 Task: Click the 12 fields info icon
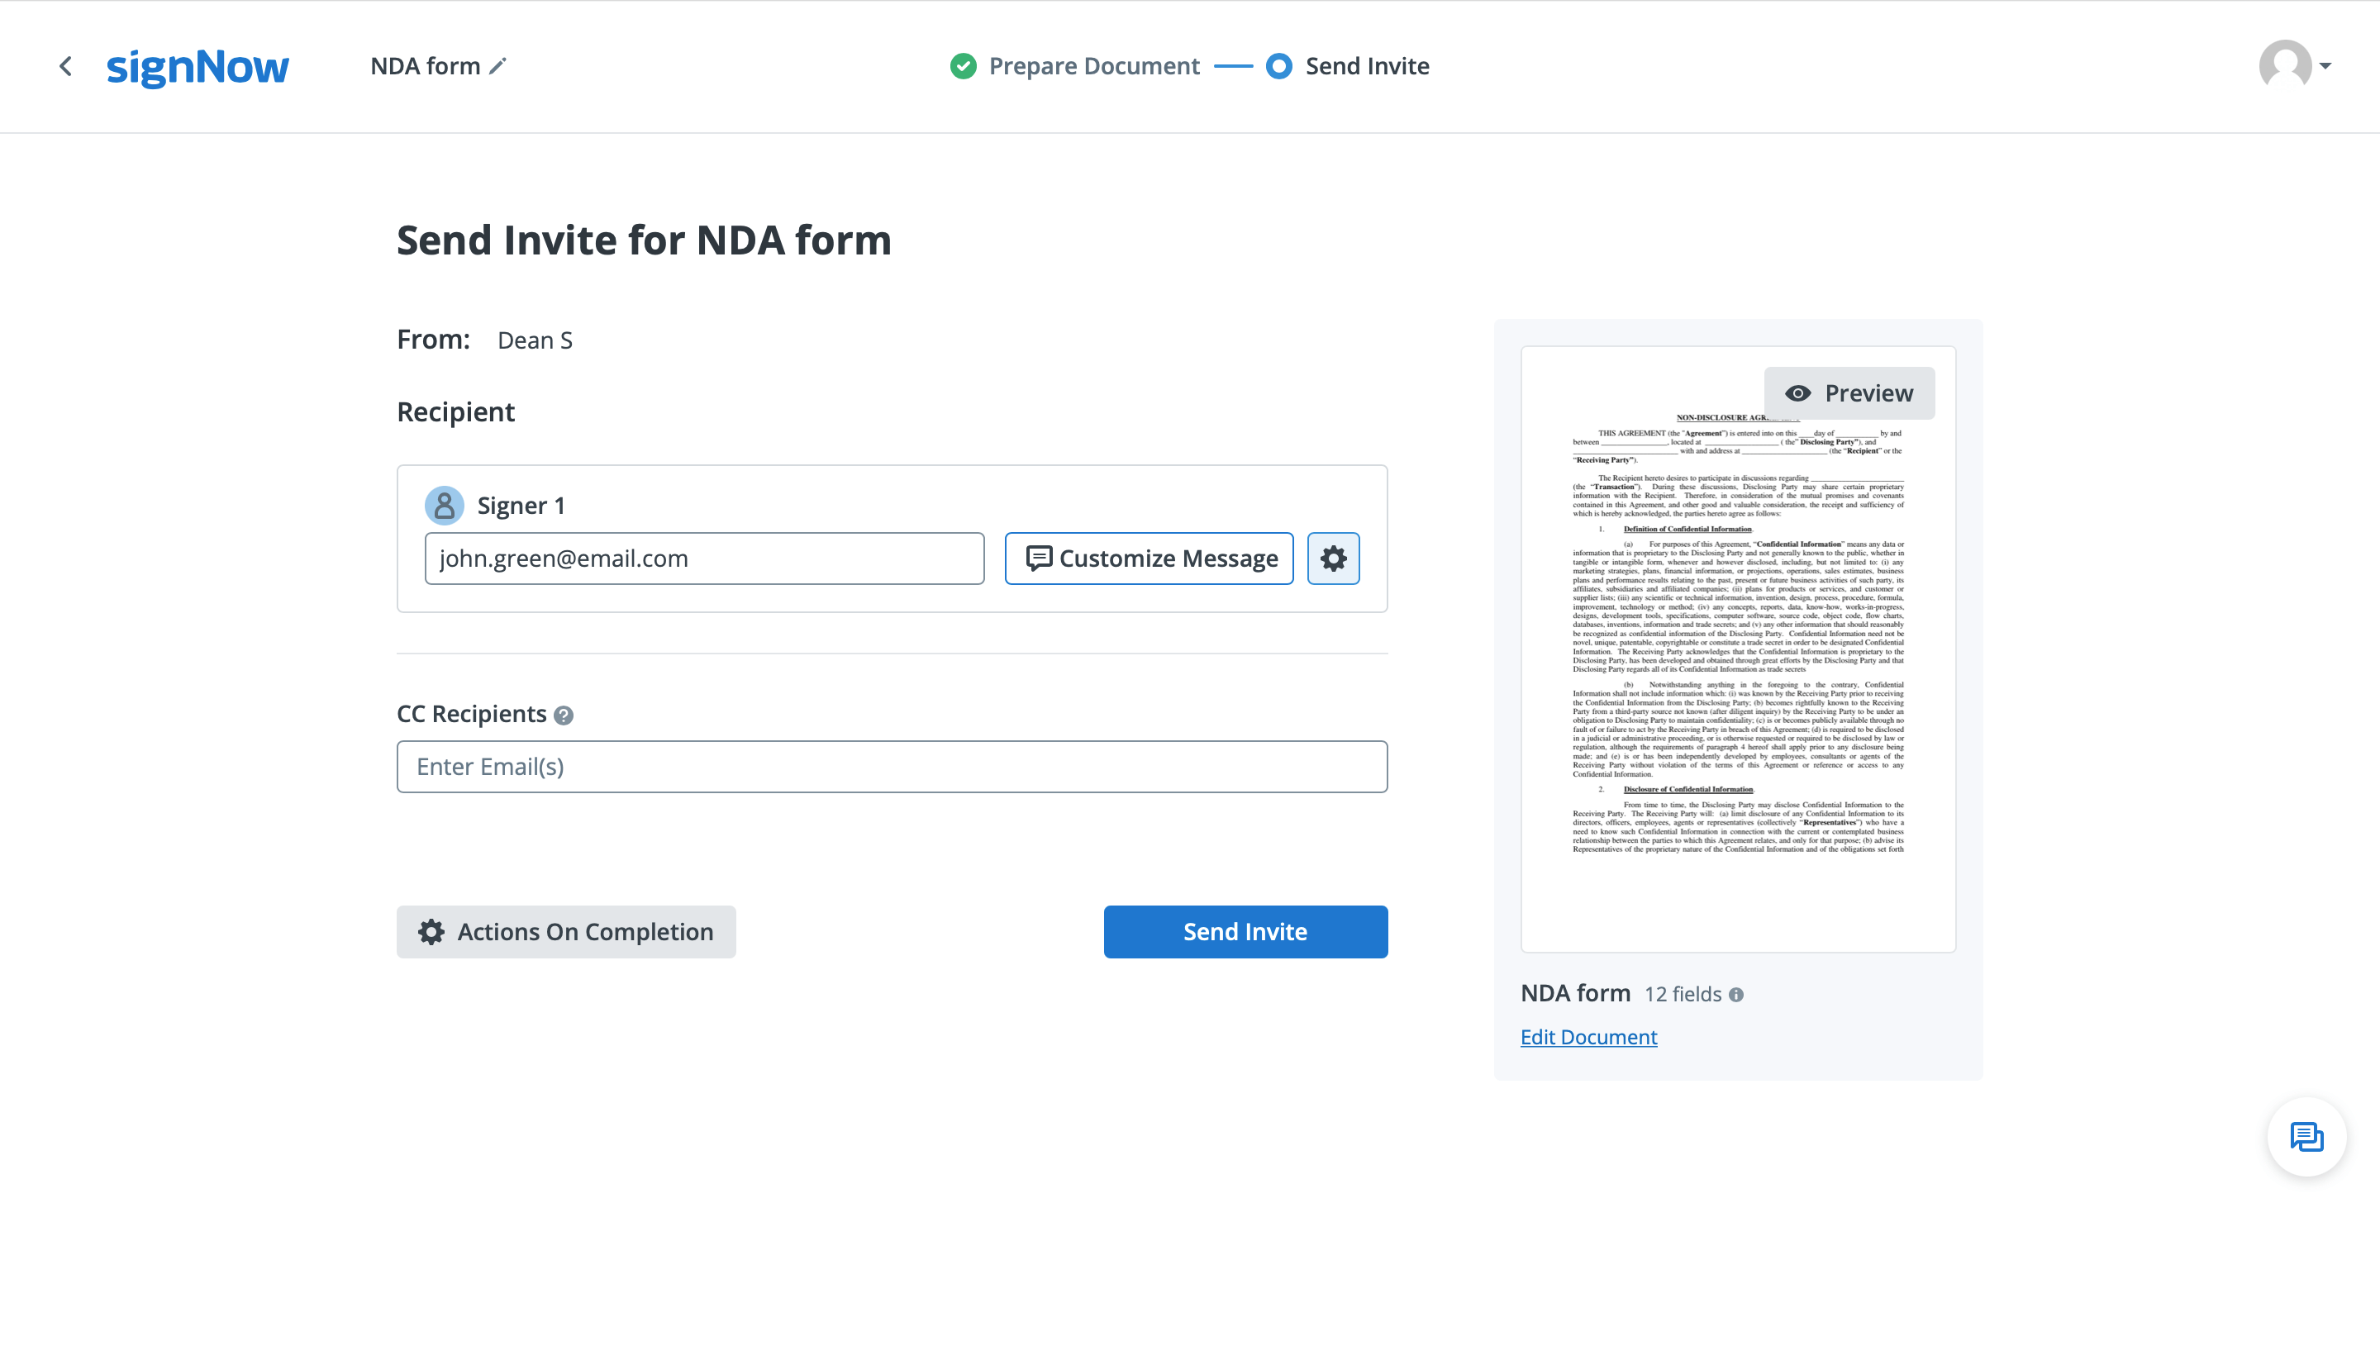(1736, 995)
